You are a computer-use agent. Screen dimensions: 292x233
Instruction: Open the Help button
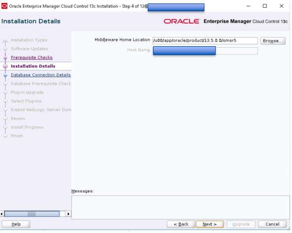[x=16, y=224]
